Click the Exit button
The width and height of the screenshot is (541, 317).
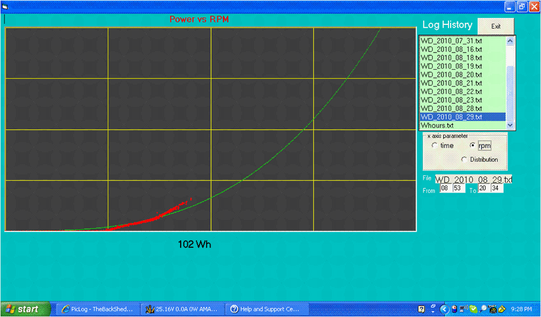[496, 27]
